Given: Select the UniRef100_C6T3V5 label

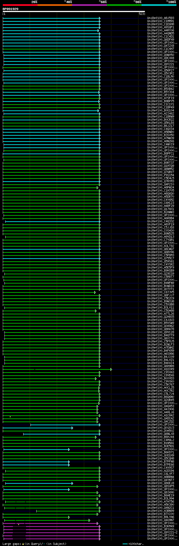Looking at the screenshot, I should 161,292.
